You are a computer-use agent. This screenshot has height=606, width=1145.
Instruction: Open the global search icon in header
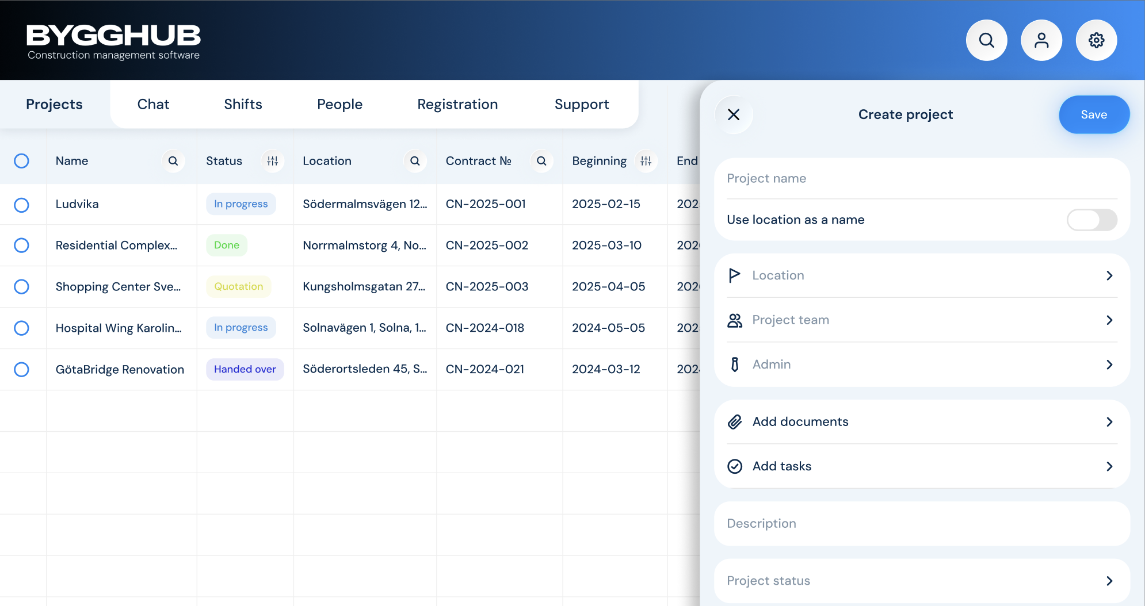tap(986, 40)
